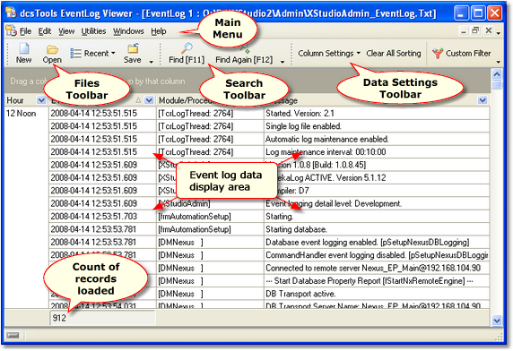
Task: Open the Help menu
Action: 159,31
